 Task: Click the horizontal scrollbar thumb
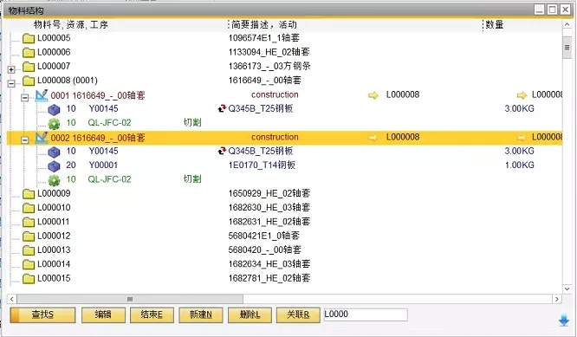130,299
